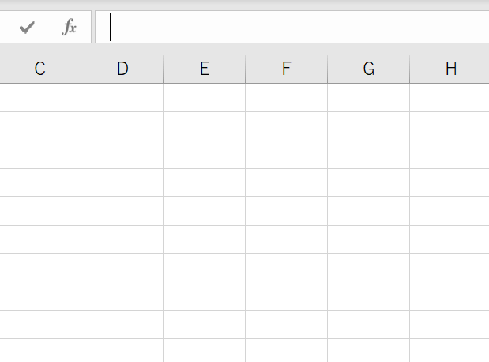Click inside the formula bar input
Viewport: 489px width, 362px height.
pyautogui.click(x=292, y=28)
